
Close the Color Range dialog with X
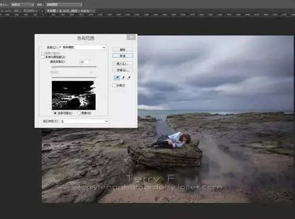click(x=131, y=37)
